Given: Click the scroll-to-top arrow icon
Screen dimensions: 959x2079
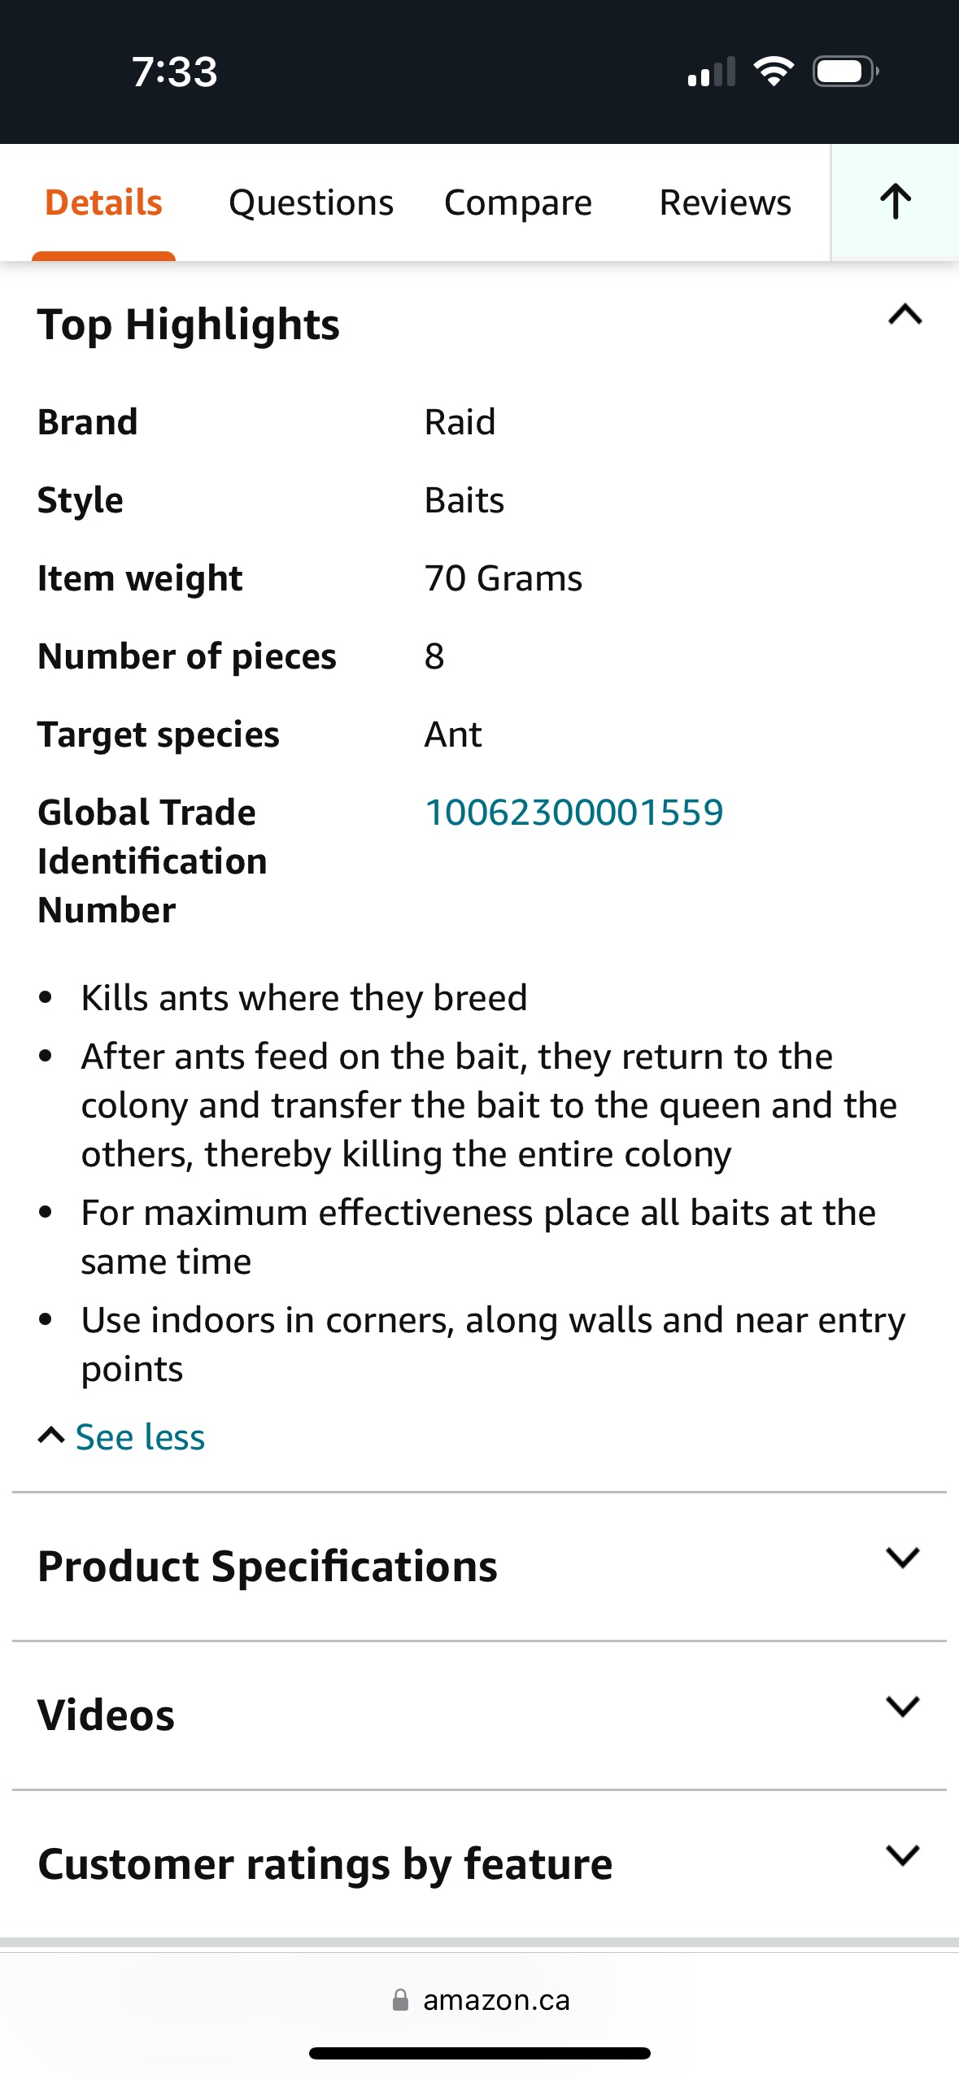Looking at the screenshot, I should click(894, 202).
